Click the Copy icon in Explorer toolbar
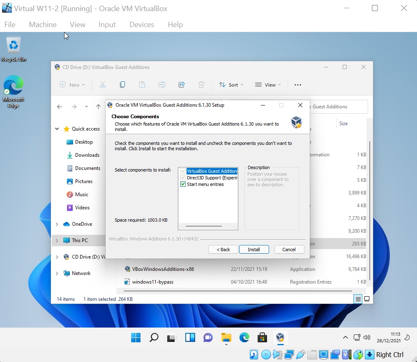Image resolution: width=417 pixels, height=362 pixels. [122, 85]
